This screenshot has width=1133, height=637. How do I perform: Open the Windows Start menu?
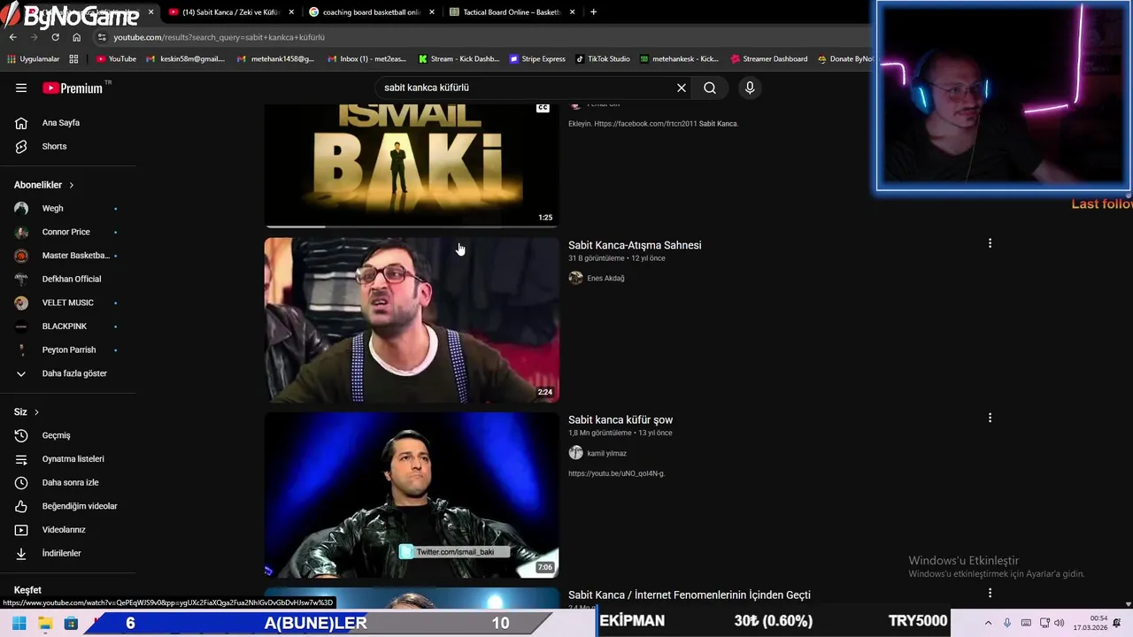pos(19,623)
